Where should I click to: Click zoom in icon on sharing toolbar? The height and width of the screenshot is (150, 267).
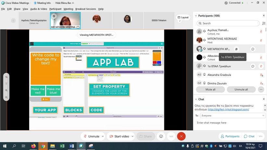point(6,90)
